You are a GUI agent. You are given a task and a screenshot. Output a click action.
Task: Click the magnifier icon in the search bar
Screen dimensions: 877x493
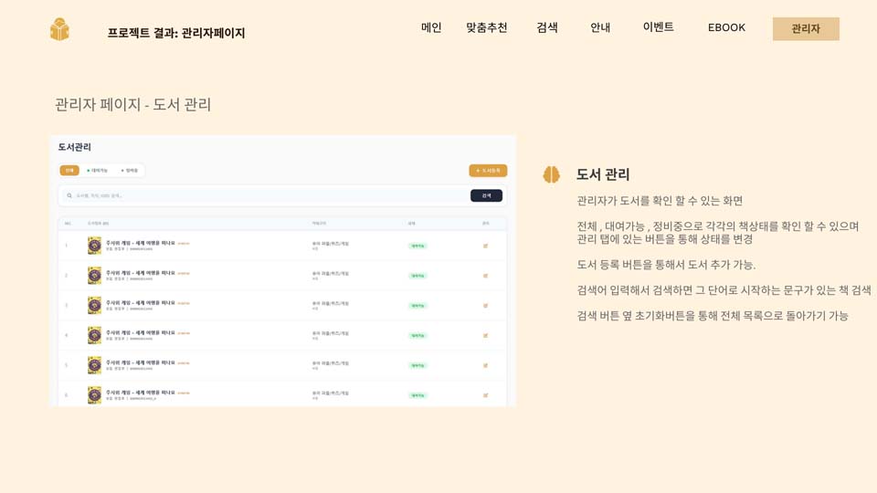pyautogui.click(x=69, y=195)
